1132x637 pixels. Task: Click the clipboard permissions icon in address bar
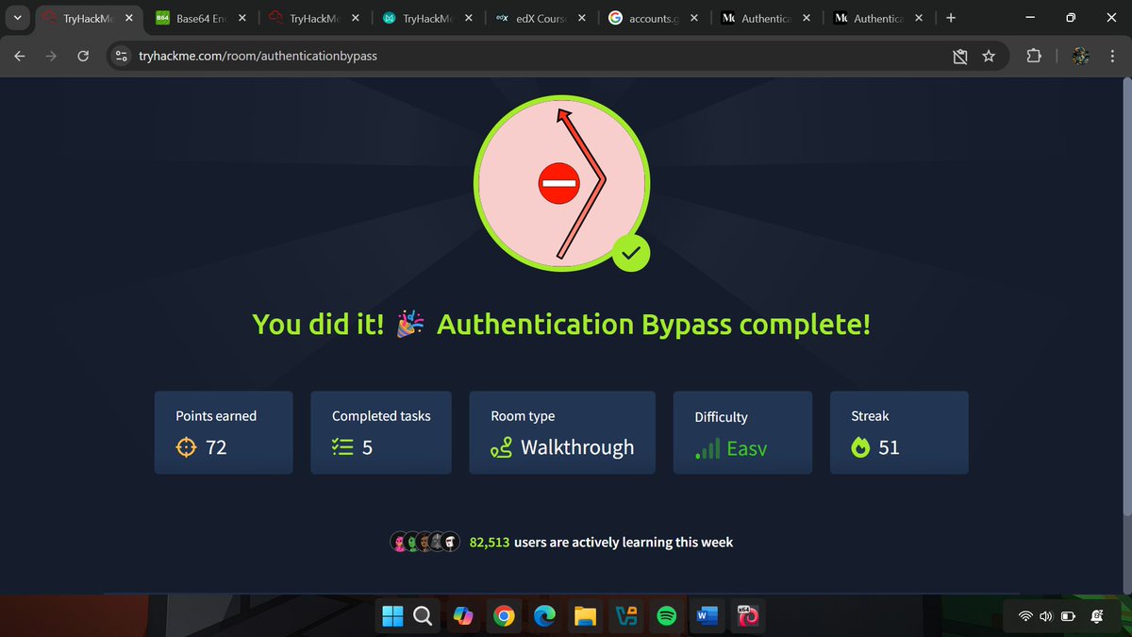[x=959, y=56]
